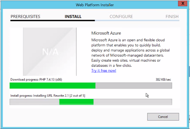Viewport: 190px width, 129px height.
Task: Click the URL Rewrite install progress bar
Action: coord(91,102)
